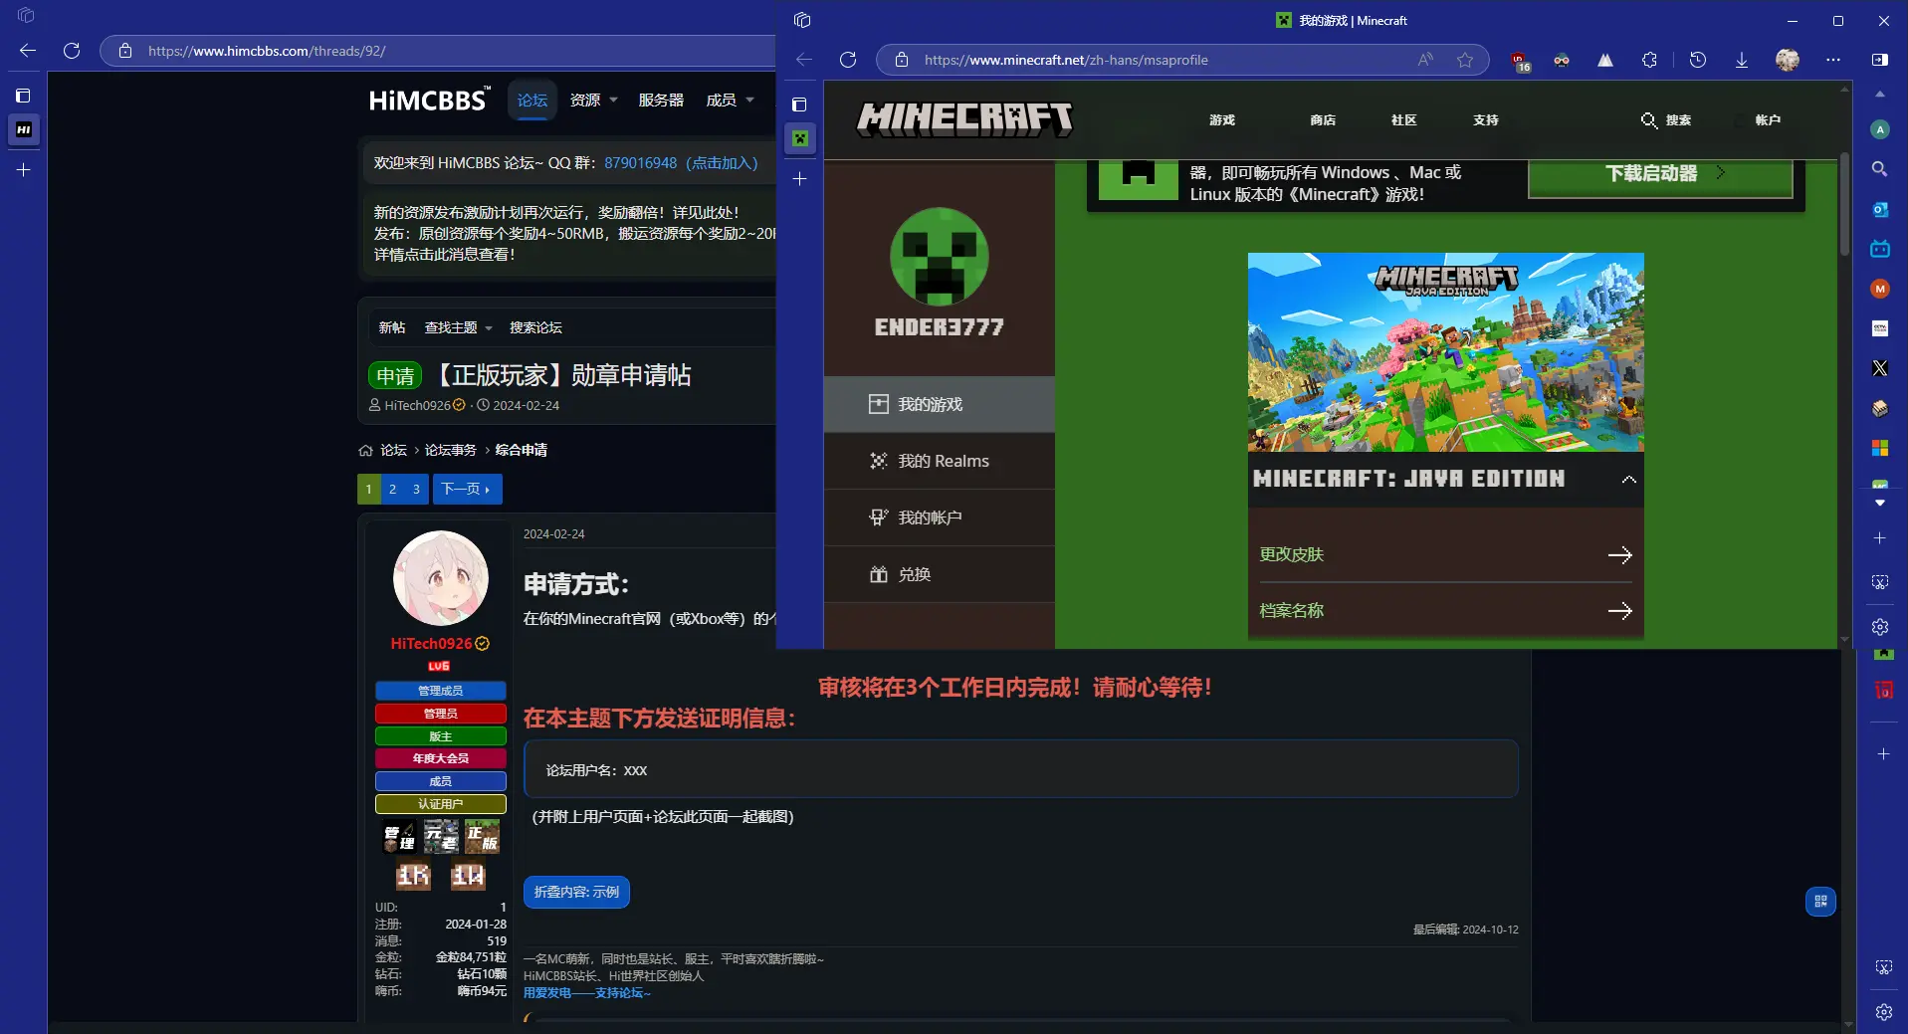Expand the 资源 dropdown in the HiMCBBS navbar

tap(594, 101)
